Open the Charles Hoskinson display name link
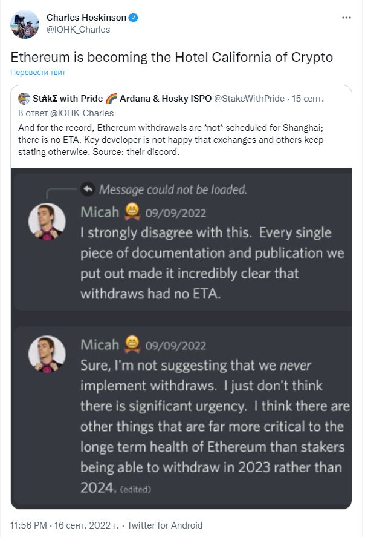The width and height of the screenshot is (365, 537). pyautogui.click(x=87, y=18)
